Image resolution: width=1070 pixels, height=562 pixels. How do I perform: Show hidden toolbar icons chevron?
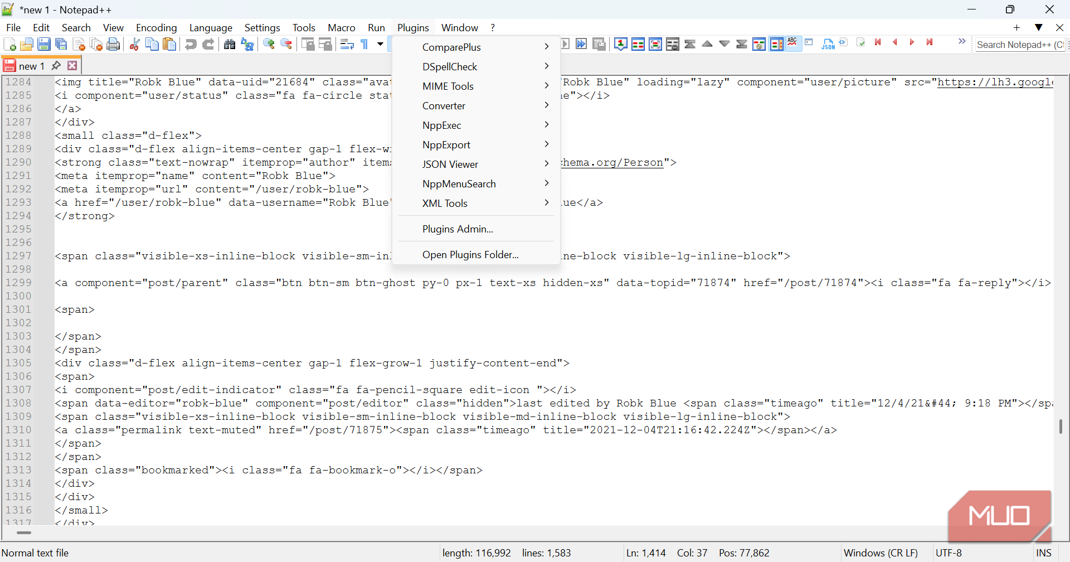pos(962,41)
